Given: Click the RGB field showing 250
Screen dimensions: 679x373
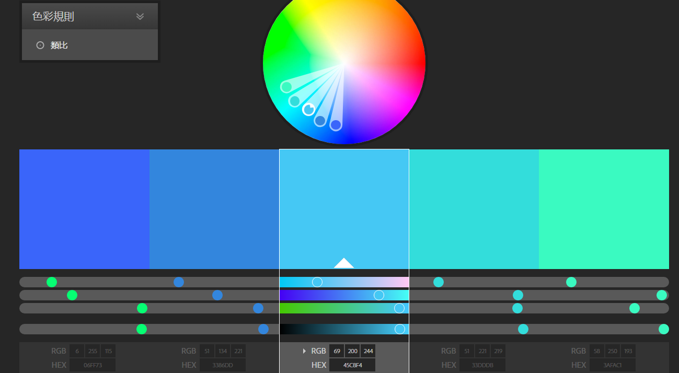Looking at the screenshot, I should (612, 351).
